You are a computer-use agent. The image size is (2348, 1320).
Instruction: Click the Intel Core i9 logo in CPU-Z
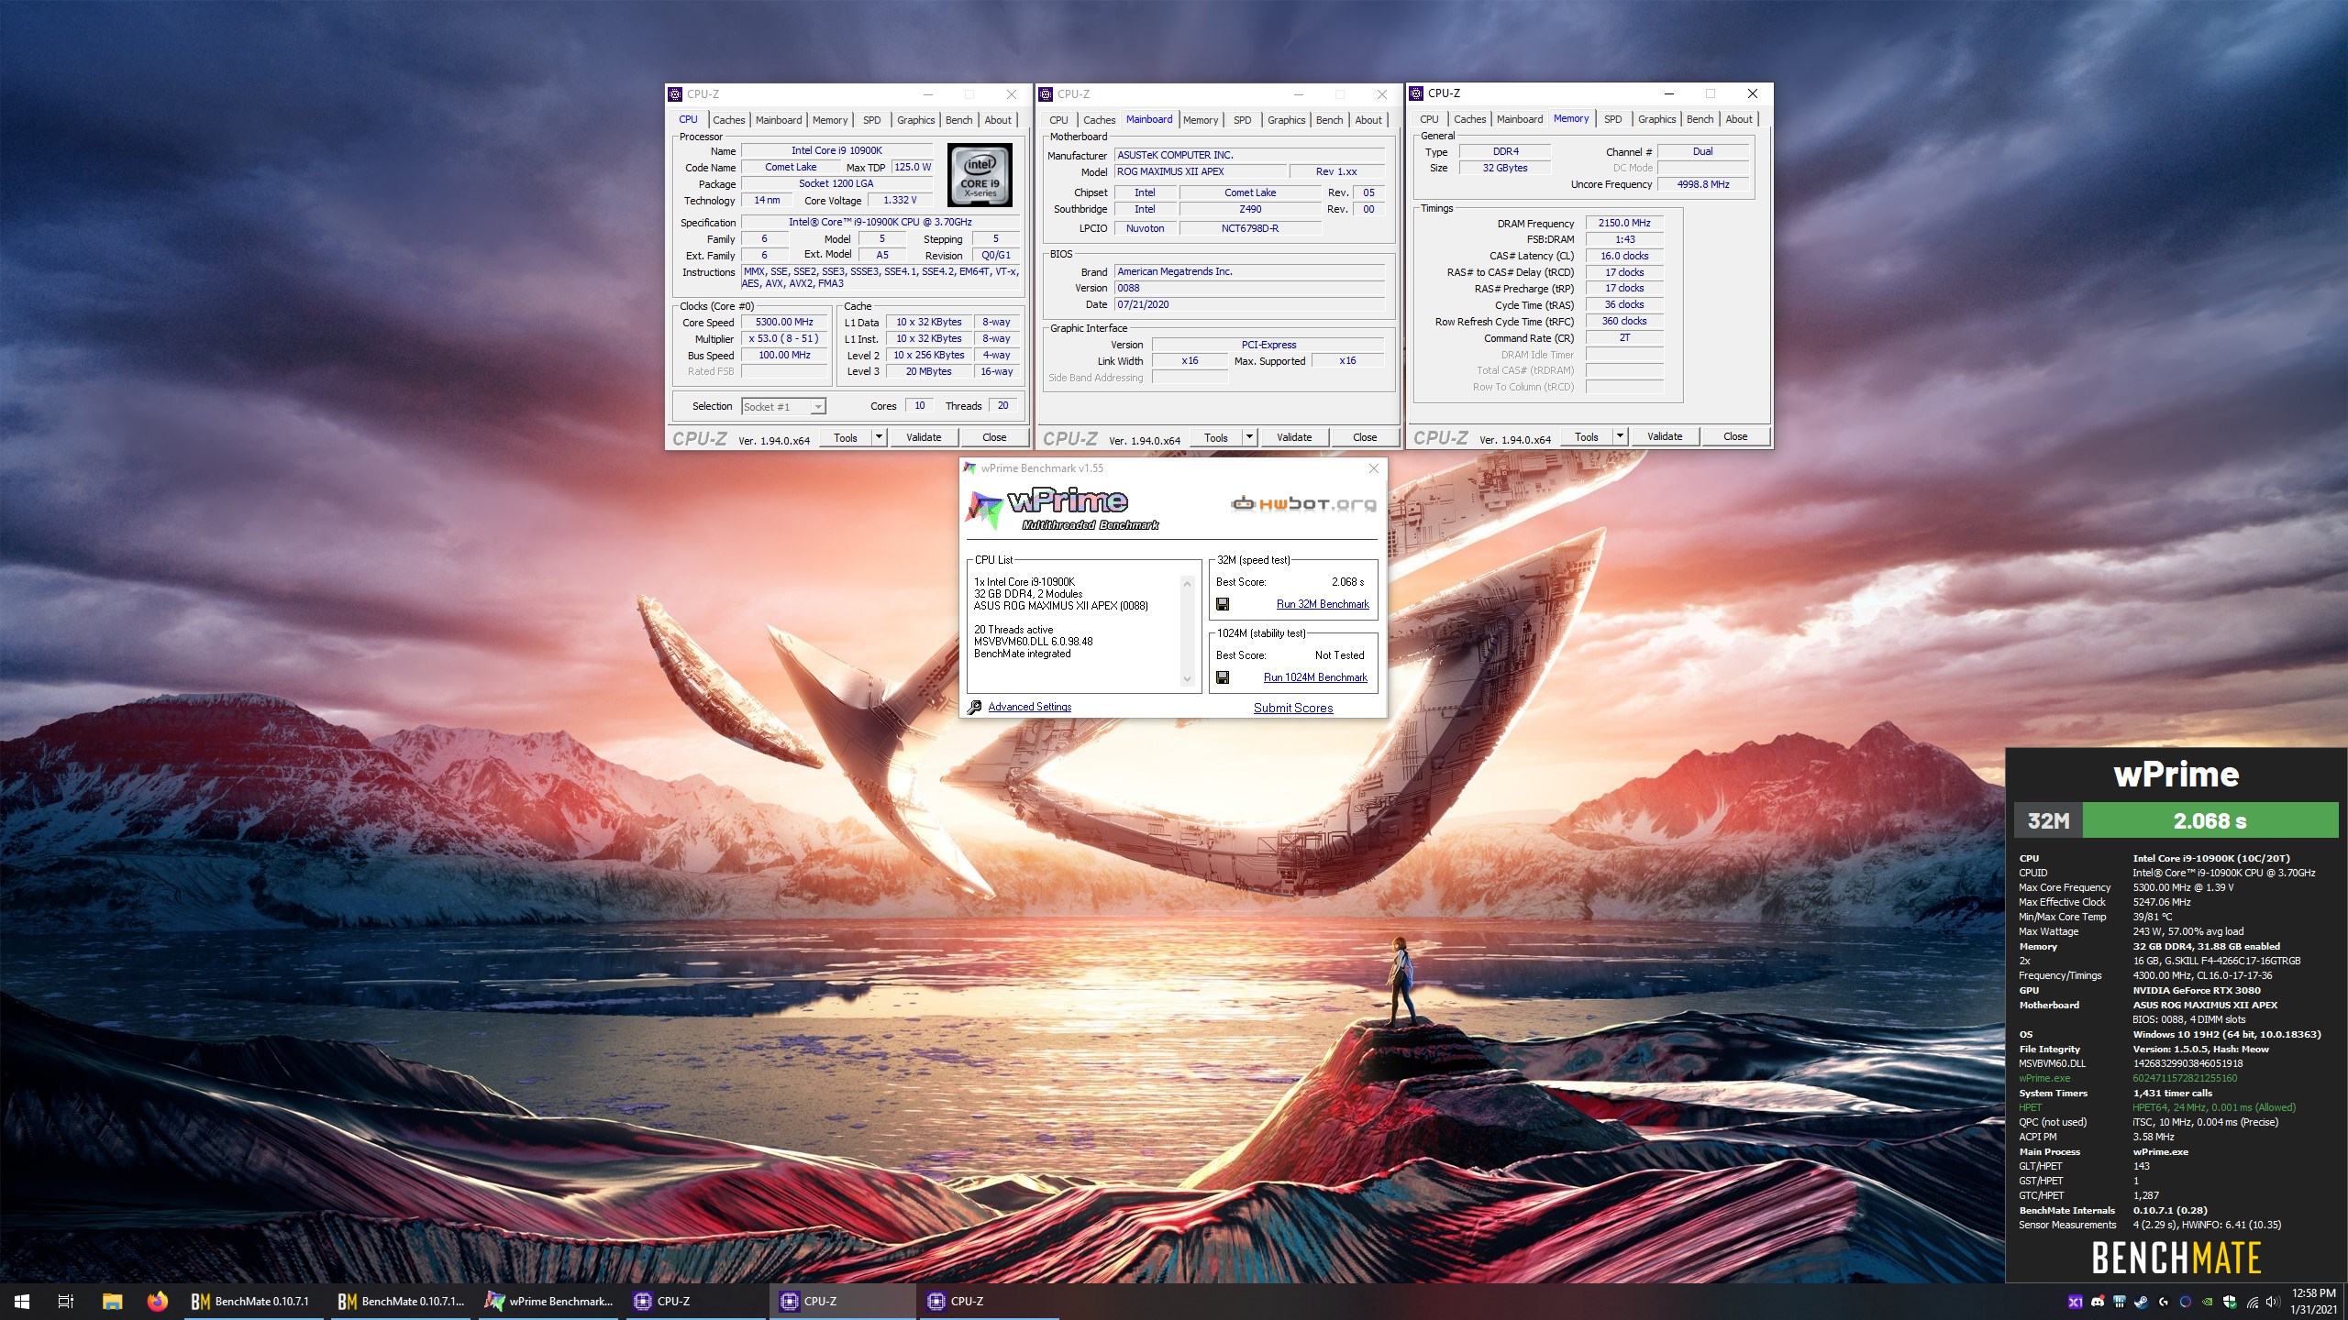coord(980,174)
